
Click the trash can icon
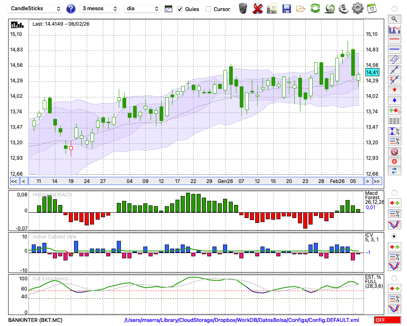(x=243, y=9)
